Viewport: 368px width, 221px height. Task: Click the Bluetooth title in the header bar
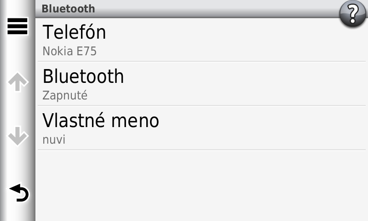coord(68,8)
